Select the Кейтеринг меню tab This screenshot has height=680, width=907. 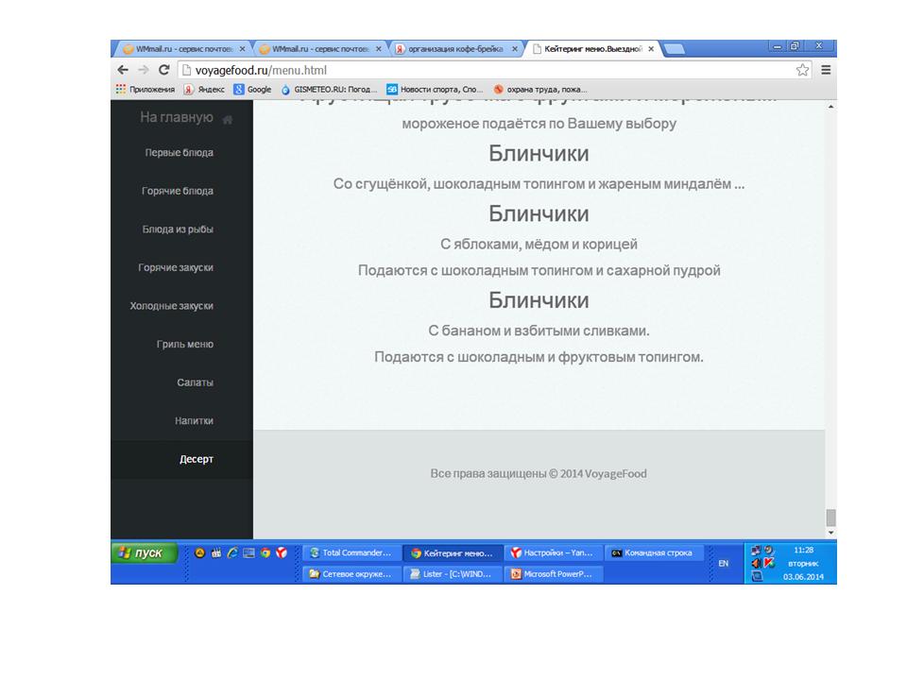[x=591, y=49]
